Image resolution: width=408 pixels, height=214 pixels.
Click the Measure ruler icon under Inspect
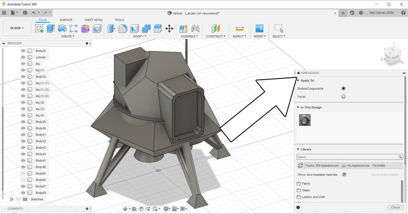pos(239,29)
